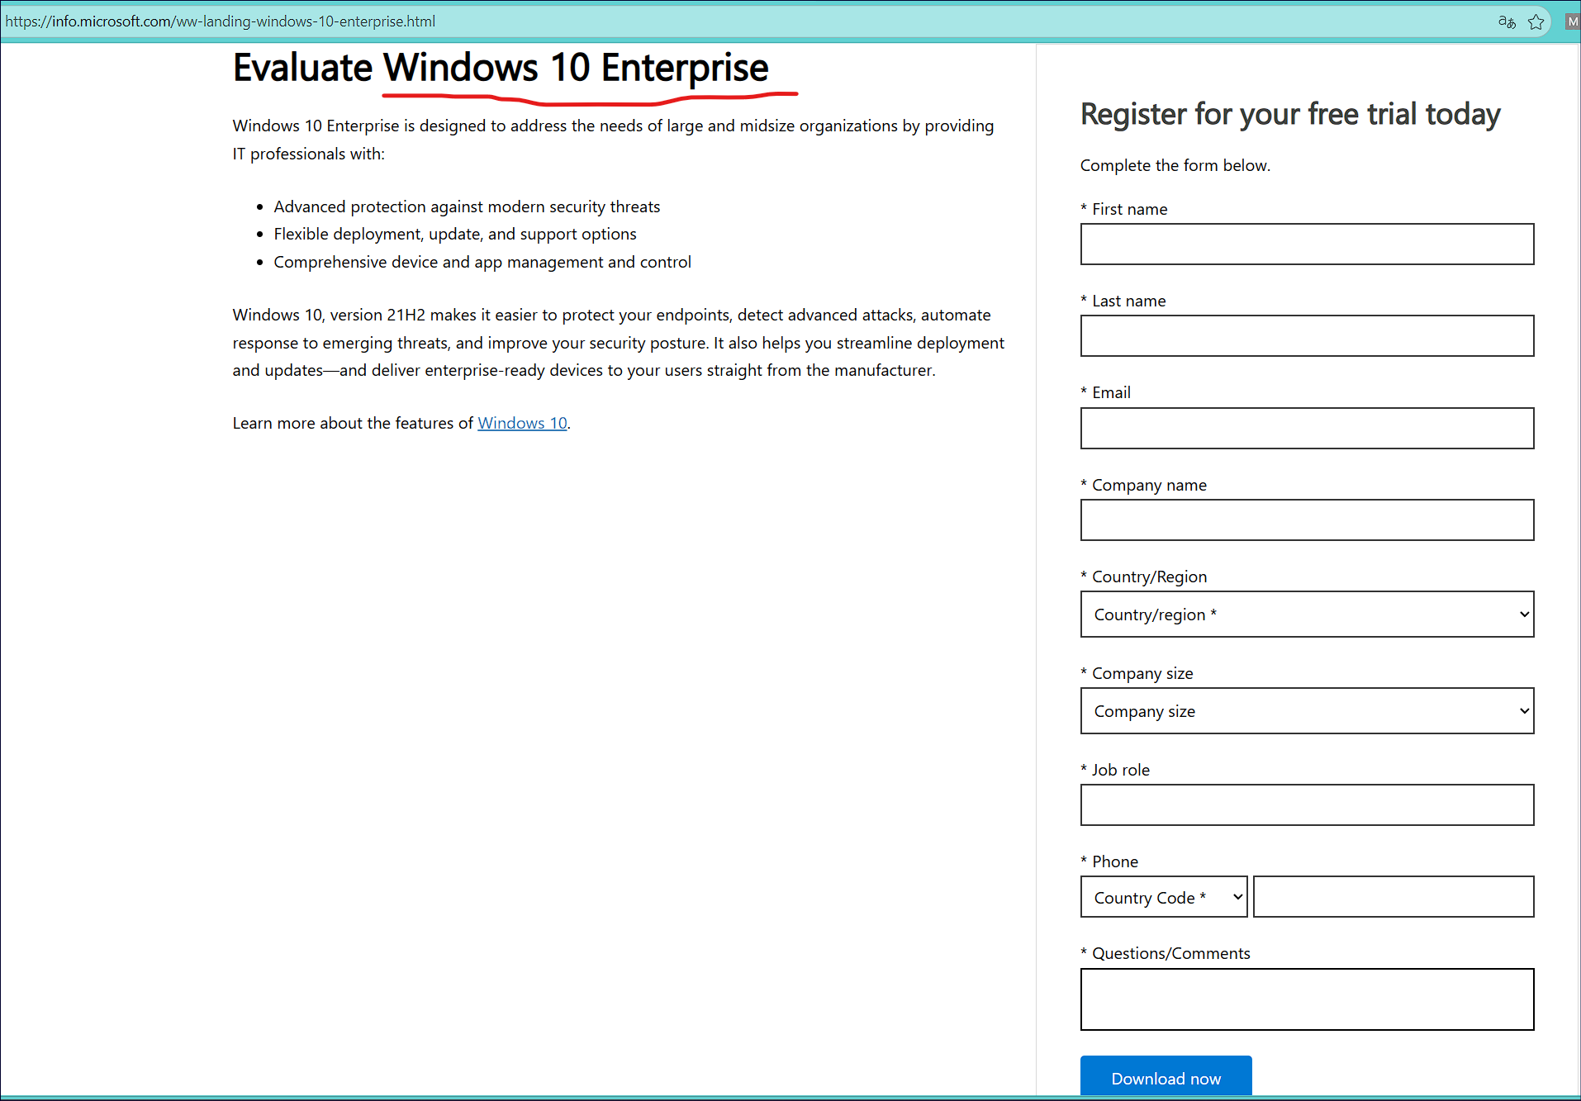
Task: Open the Windows 10 features link
Action: [522, 423]
